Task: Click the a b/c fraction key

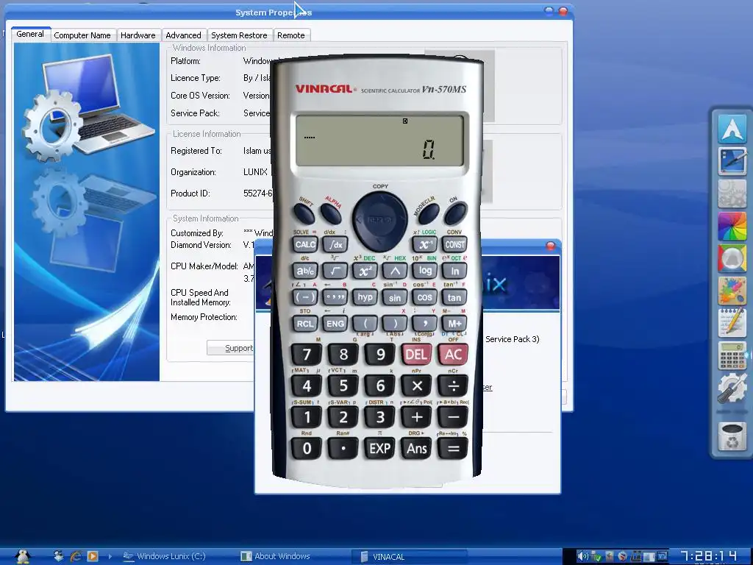Action: [305, 271]
